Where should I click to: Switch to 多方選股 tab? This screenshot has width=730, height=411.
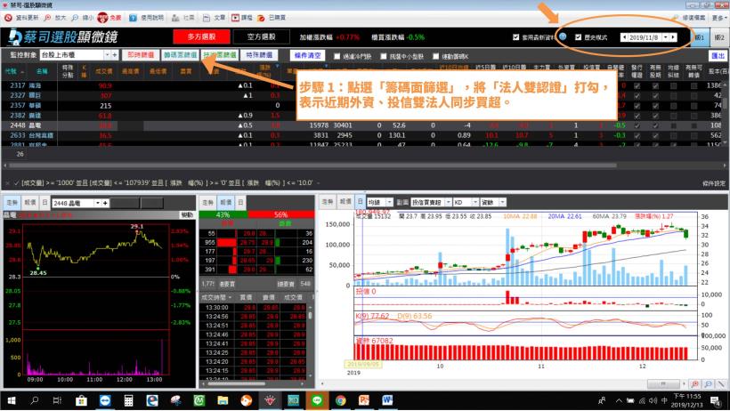[201, 36]
